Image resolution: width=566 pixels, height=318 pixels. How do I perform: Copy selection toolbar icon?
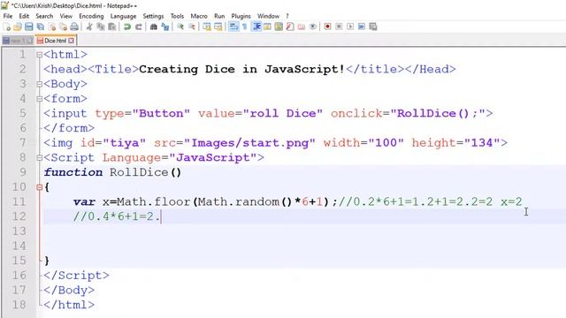[101, 26]
